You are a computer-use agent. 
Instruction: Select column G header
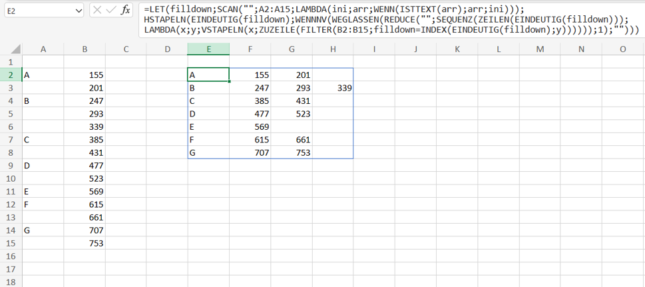[292, 49]
